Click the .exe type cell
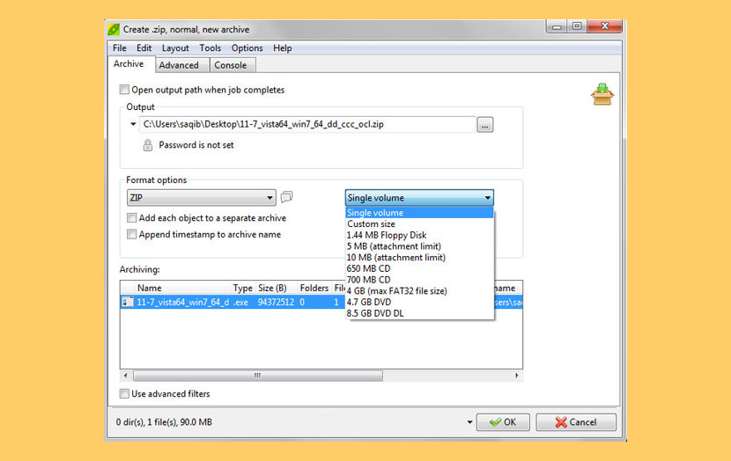 tap(240, 303)
